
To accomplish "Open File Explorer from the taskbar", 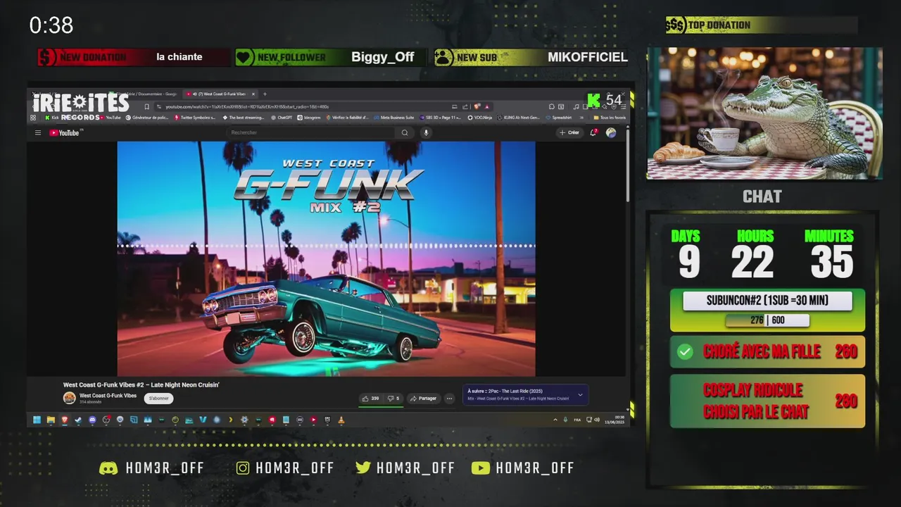I will pyautogui.click(x=51, y=420).
